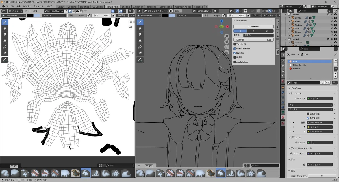Uncheck the Use Clip option

click(234, 53)
